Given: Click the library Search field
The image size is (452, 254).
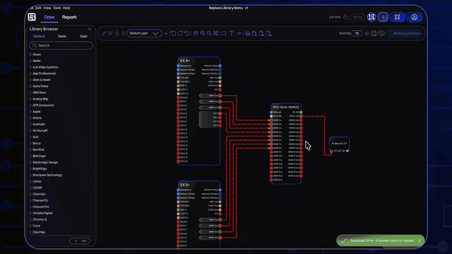Looking at the screenshot, I should coord(61,45).
